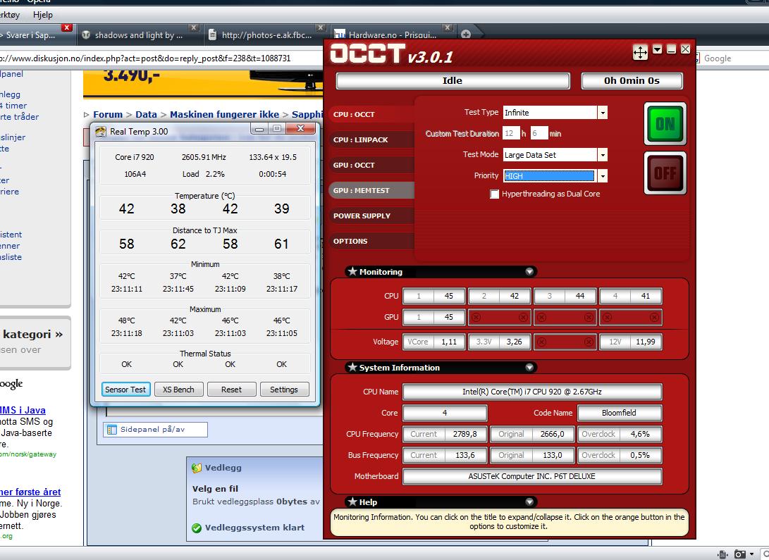Click the '4 timer' sidebar link
Screen dimensions: 769x560
(13, 106)
